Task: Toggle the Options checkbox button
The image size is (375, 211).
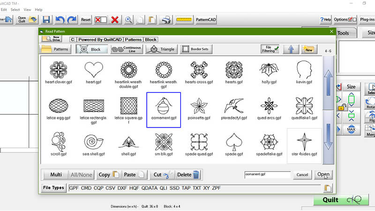Action: pos(345,20)
